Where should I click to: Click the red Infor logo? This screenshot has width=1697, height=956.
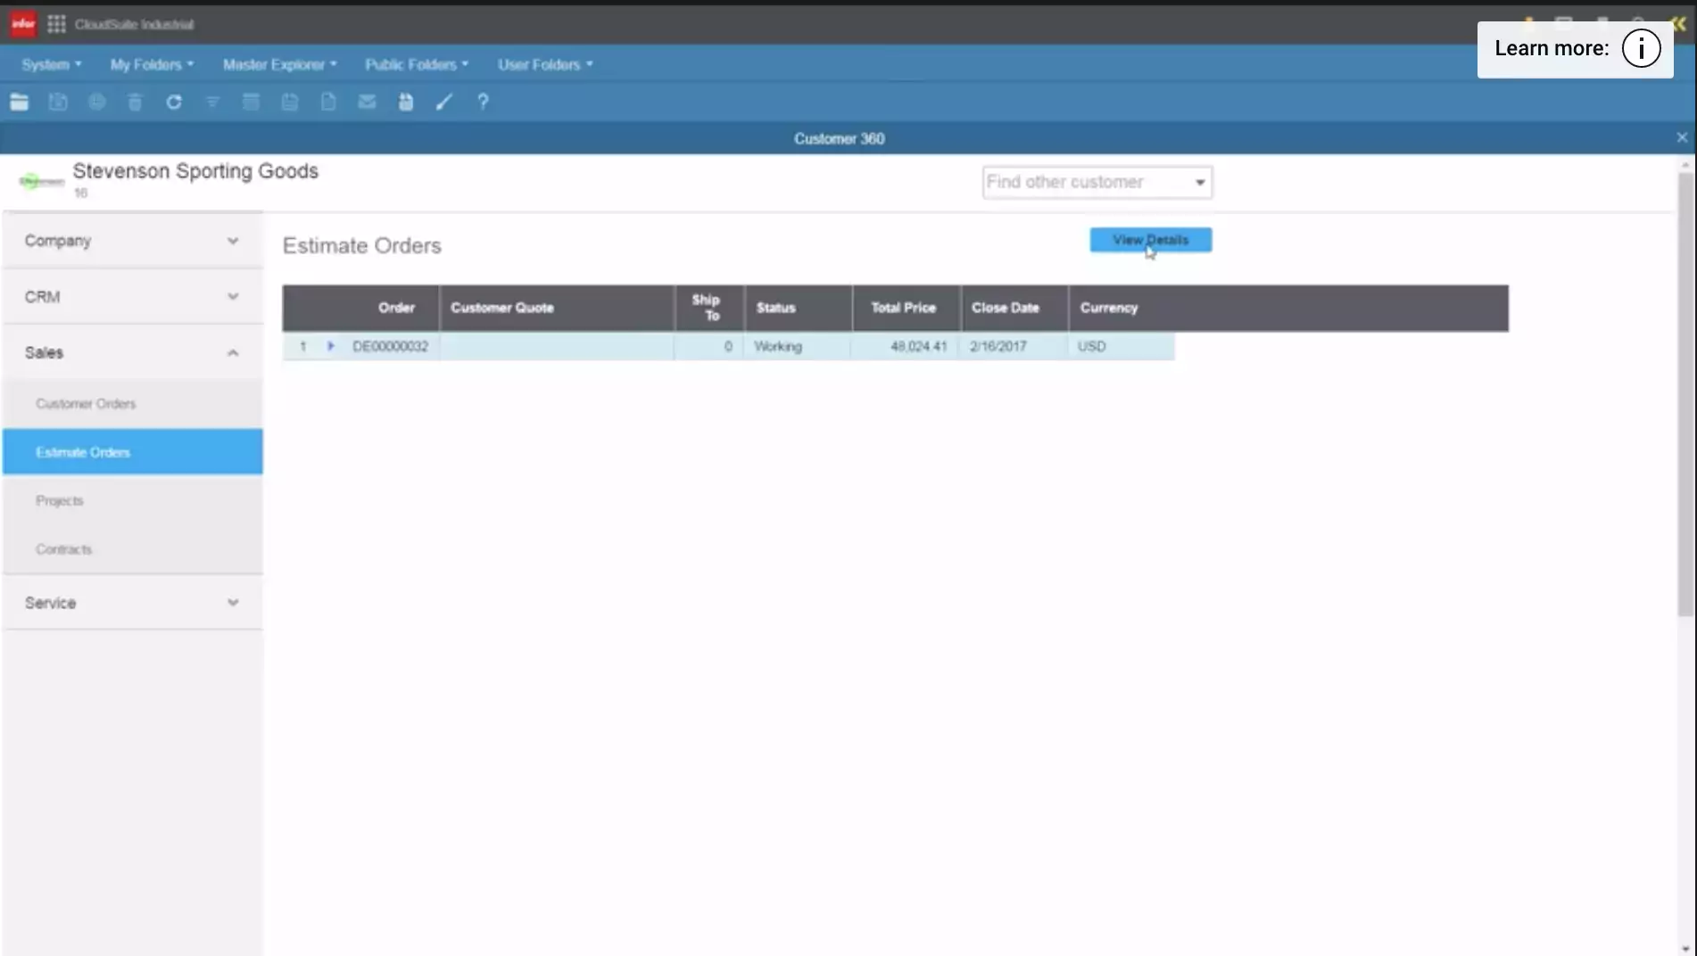23,24
